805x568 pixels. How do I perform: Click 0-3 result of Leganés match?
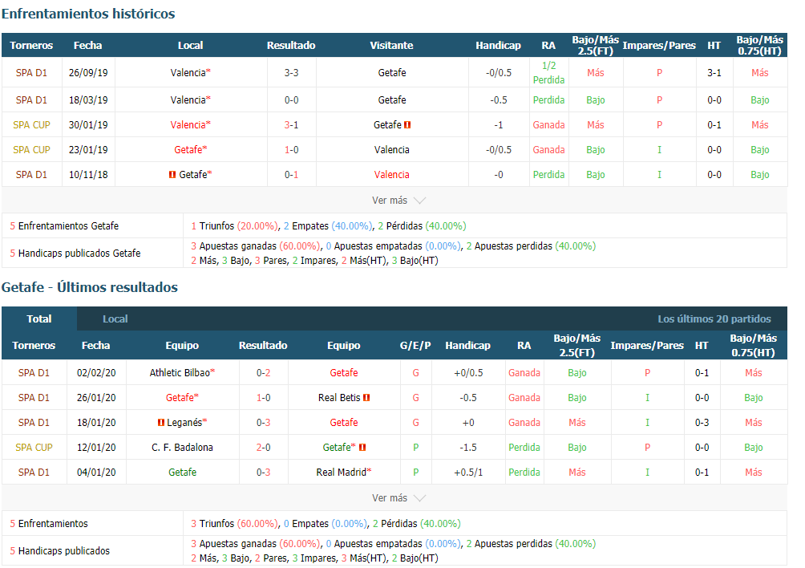[263, 423]
